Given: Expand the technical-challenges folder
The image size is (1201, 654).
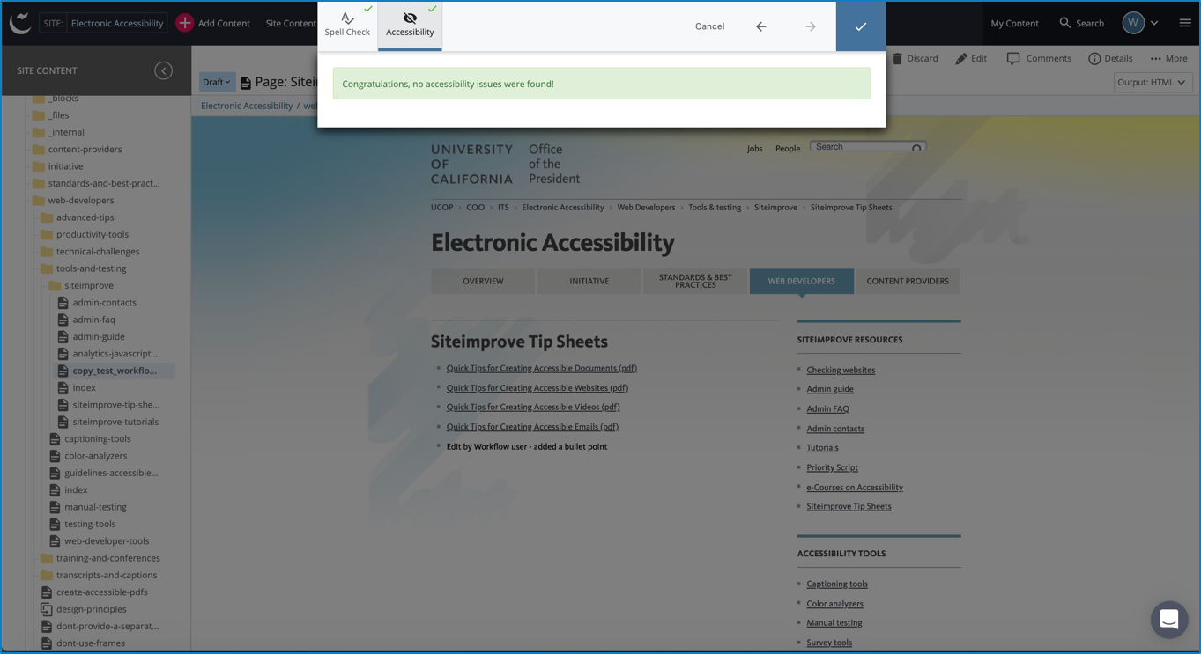Looking at the screenshot, I should point(98,252).
